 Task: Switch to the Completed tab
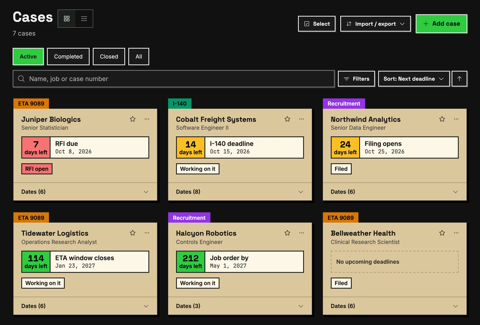point(68,57)
